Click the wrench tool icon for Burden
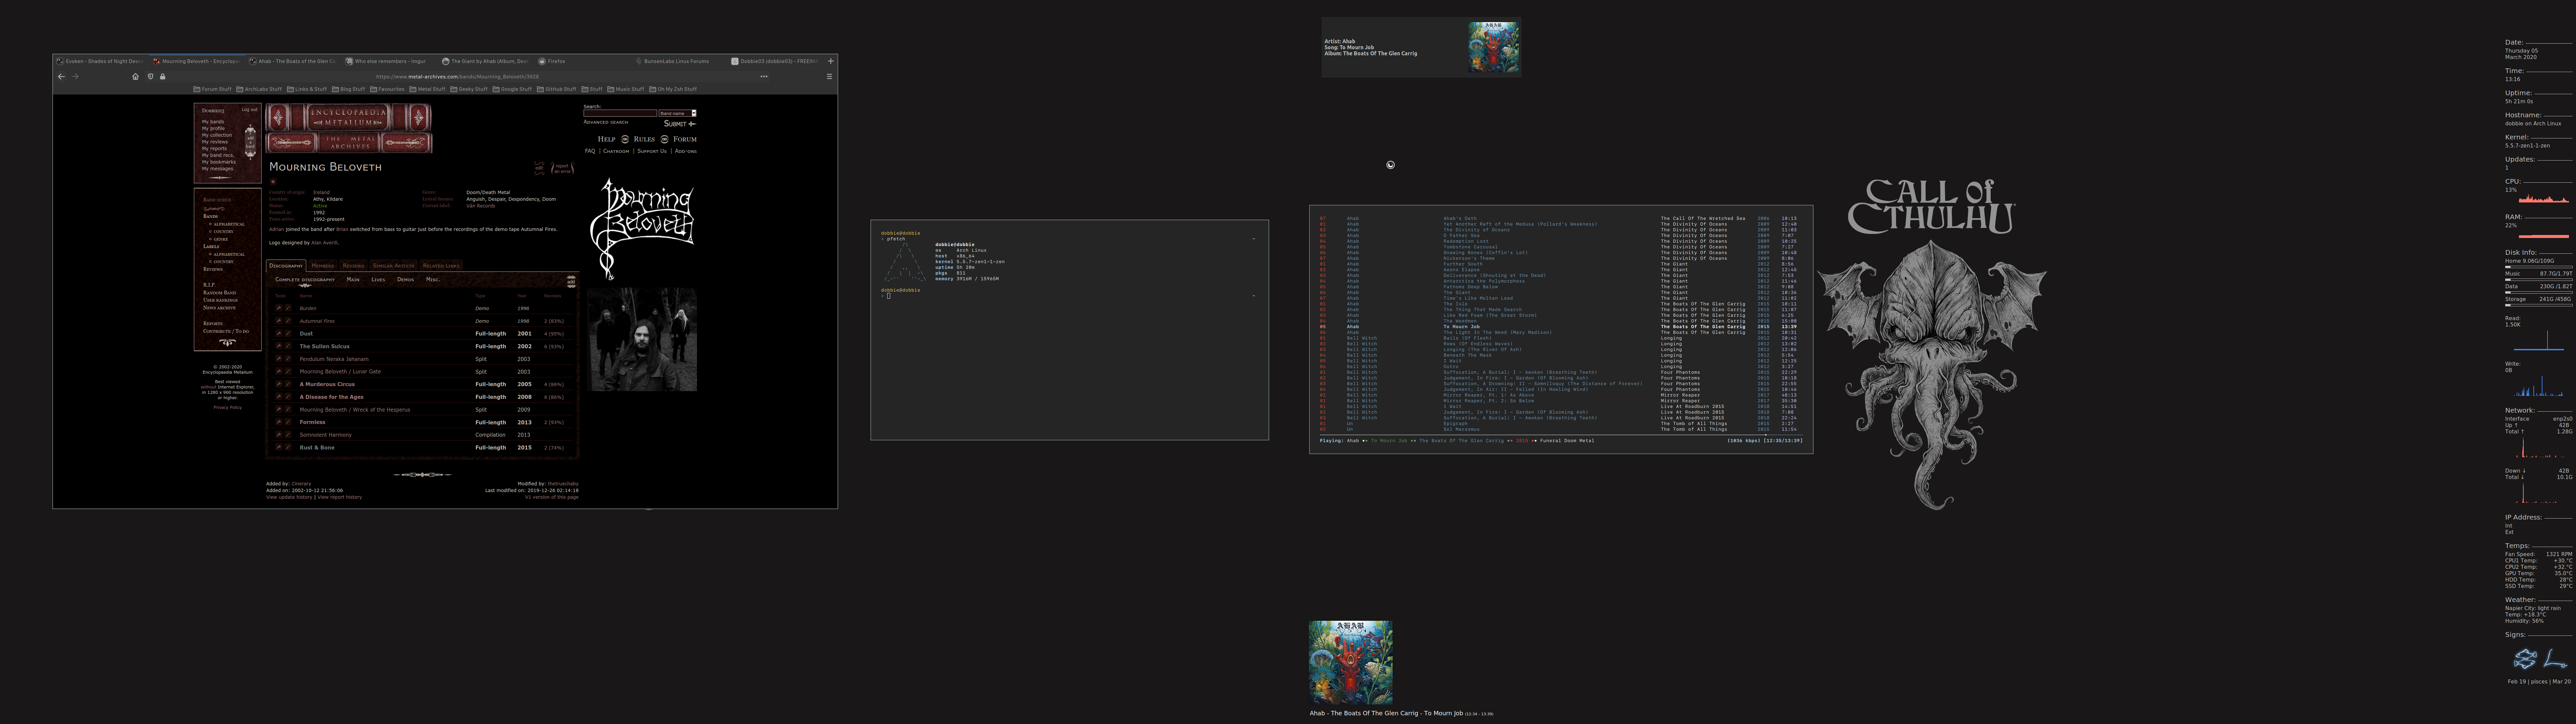The width and height of the screenshot is (2576, 724). tap(279, 308)
